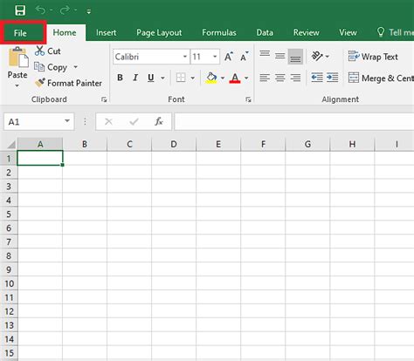Click the Insert Function fx icon
The image size is (414, 361).
159,121
